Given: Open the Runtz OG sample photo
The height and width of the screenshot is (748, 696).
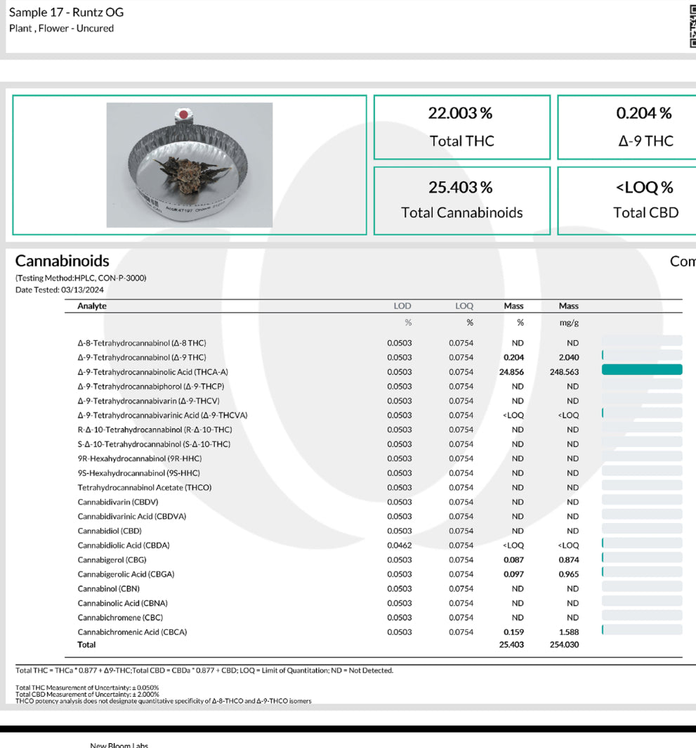Looking at the screenshot, I should 188,164.
